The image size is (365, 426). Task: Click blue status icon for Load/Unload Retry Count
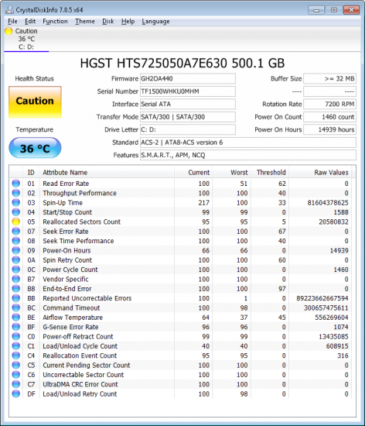16,393
